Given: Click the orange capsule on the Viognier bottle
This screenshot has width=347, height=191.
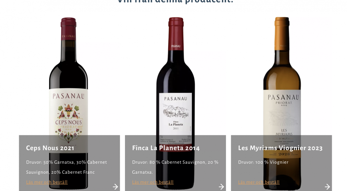Looking at the screenshot, I should (282, 33).
